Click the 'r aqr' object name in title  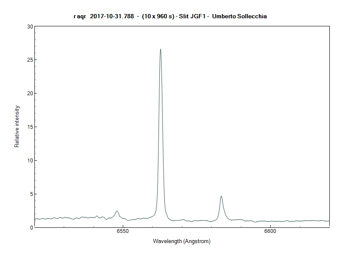pos(79,16)
